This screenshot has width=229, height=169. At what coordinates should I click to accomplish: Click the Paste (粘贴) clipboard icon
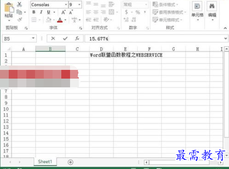coord(9,7)
